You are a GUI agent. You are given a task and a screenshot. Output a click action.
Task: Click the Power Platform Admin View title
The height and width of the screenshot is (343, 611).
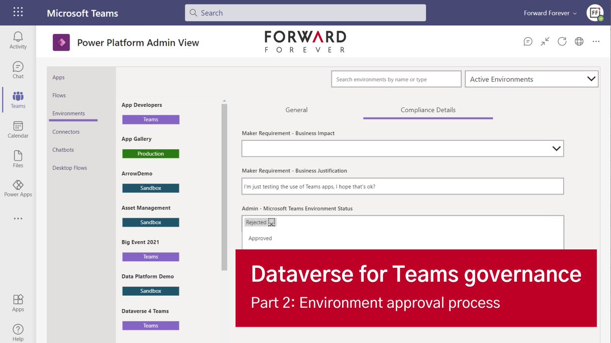[138, 43]
